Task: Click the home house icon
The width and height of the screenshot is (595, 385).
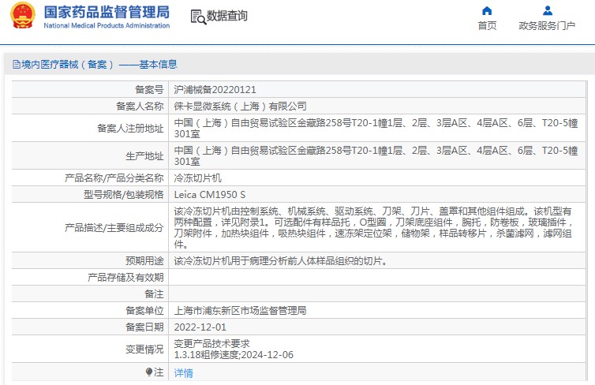Action: tap(486, 10)
